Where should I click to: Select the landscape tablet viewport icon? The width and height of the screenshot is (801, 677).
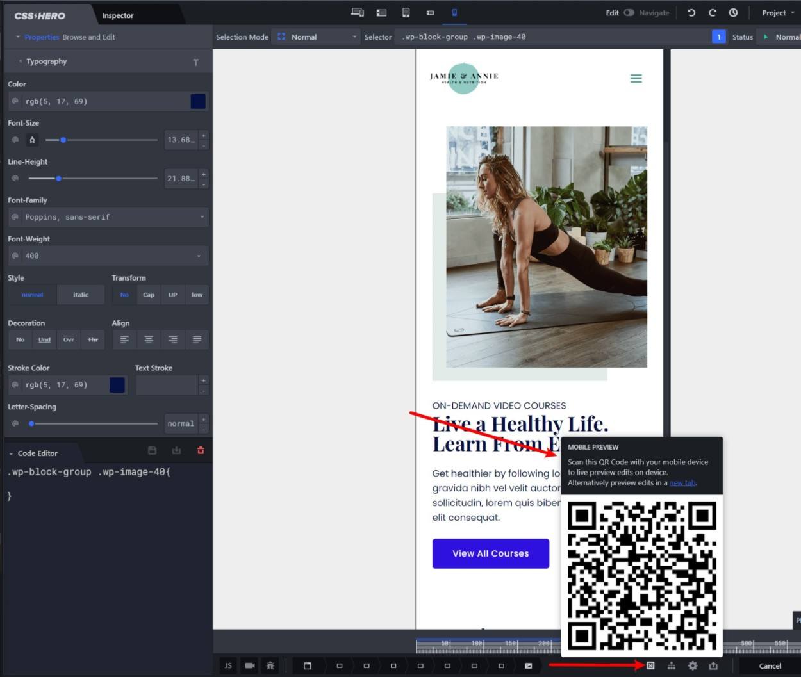click(x=381, y=12)
